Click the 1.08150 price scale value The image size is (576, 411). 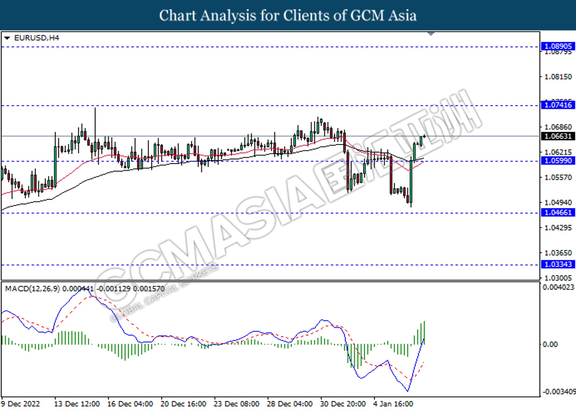(558, 77)
